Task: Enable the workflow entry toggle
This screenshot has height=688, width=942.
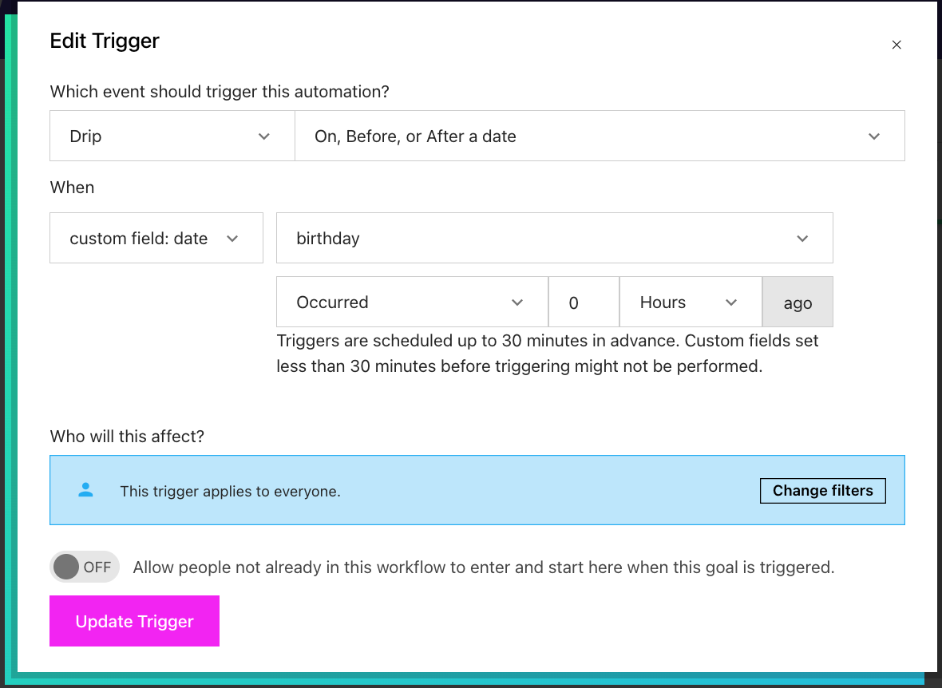Action: pyautogui.click(x=84, y=567)
